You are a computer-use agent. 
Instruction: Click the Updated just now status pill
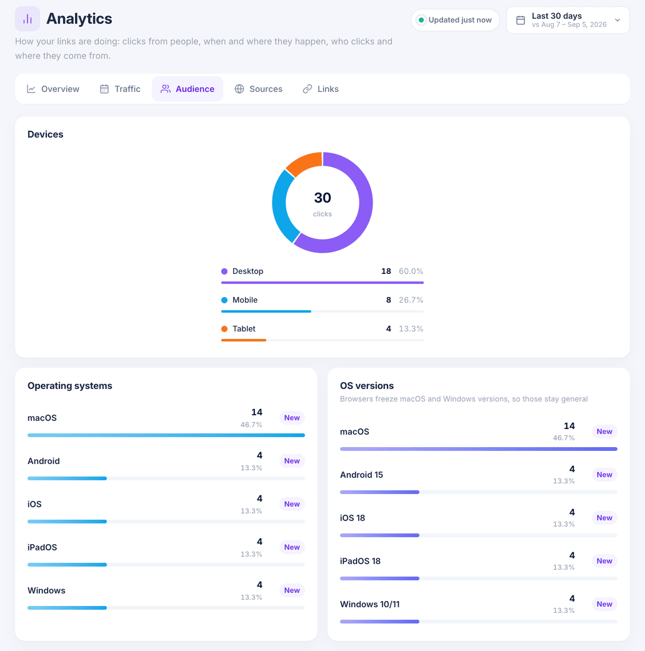[455, 20]
